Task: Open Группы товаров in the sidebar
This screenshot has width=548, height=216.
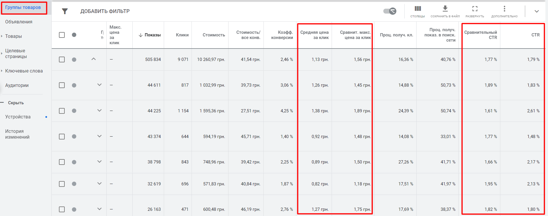Action: pyautogui.click(x=23, y=8)
